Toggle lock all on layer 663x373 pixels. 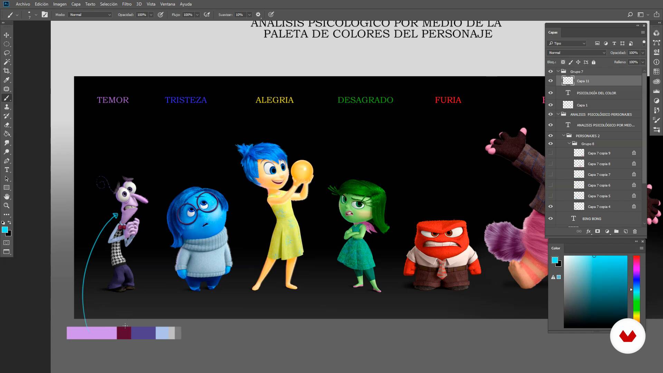tap(594, 62)
